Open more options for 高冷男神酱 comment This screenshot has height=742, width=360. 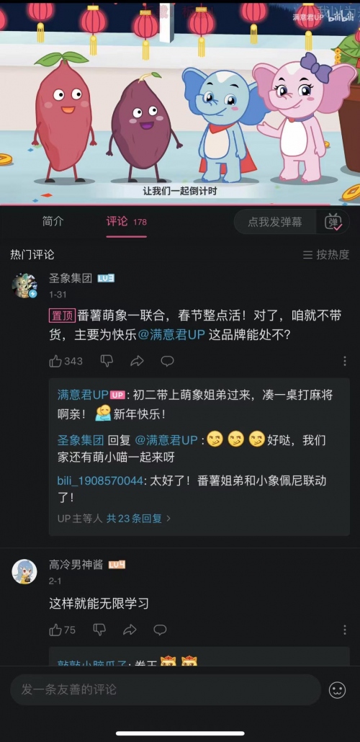click(345, 630)
